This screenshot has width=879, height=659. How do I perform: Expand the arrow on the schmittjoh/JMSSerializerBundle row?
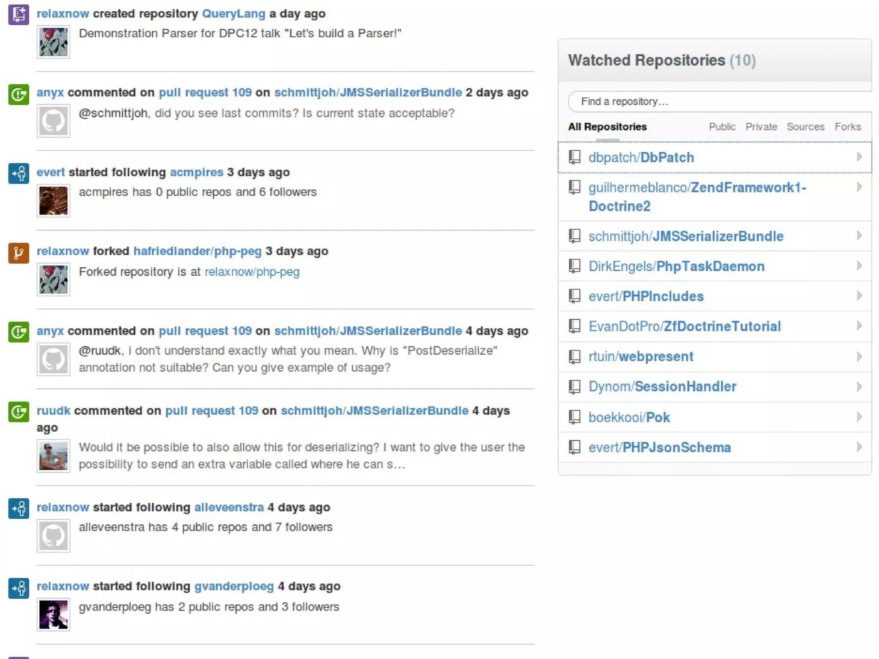(859, 236)
